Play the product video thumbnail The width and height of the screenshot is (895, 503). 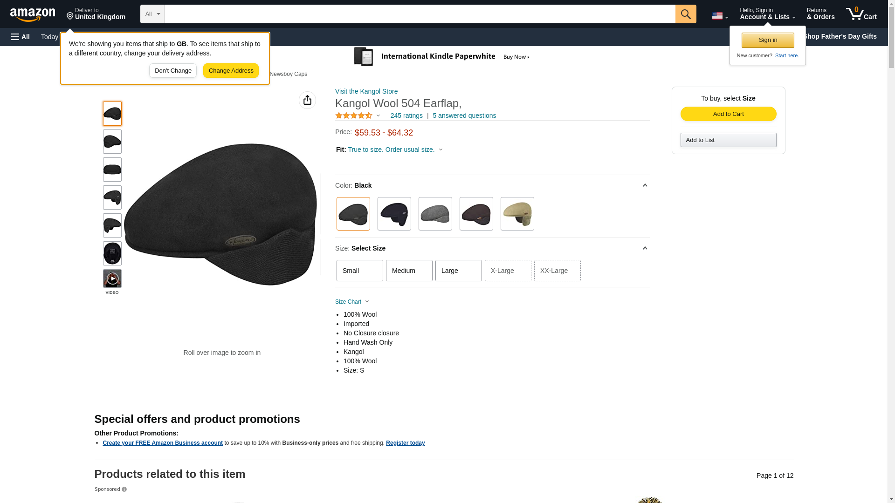(x=112, y=279)
